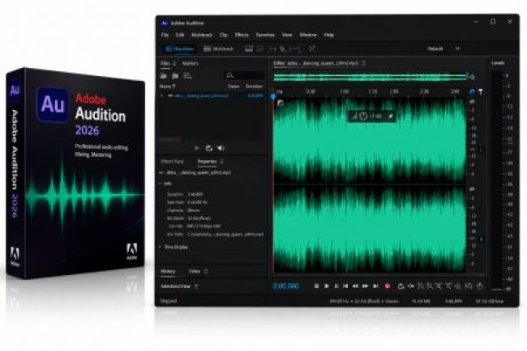The width and height of the screenshot is (527, 351).
Task: Click search field in Files panel
Action: click(244, 76)
